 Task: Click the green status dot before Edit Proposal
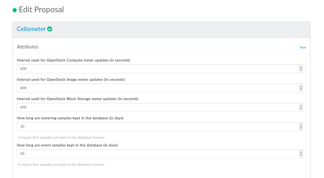click(x=15, y=10)
